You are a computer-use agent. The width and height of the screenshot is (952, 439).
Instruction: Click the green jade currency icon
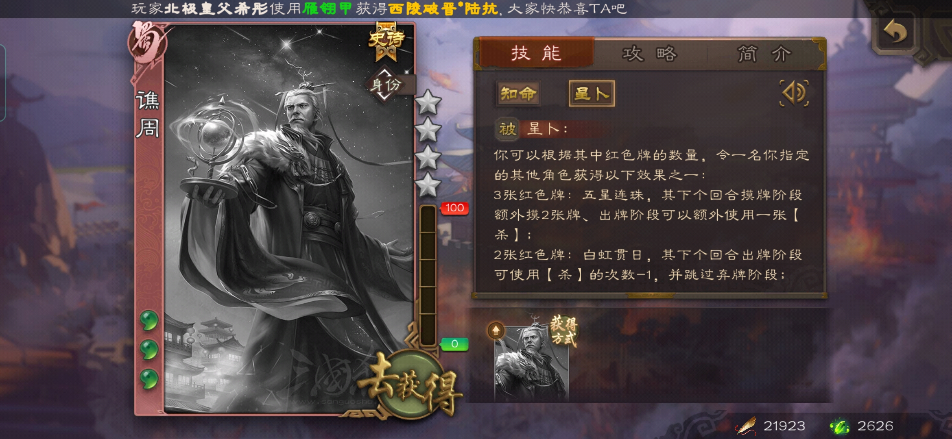839,426
